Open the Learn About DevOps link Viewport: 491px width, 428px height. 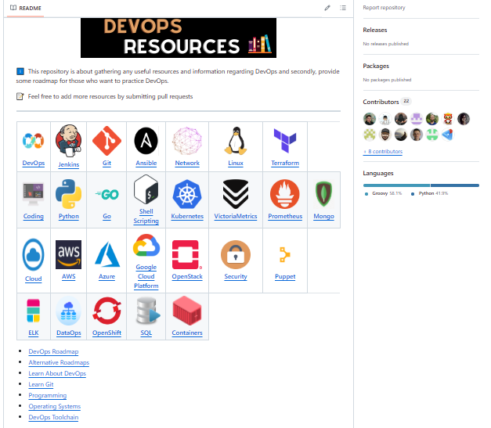click(x=57, y=373)
